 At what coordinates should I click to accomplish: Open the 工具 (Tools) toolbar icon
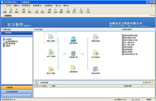(81, 11)
